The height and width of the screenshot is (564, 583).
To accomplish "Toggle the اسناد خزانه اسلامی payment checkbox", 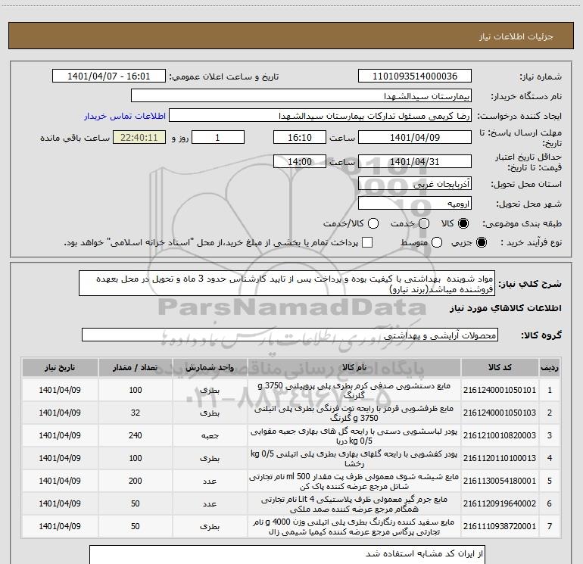I will click(367, 242).
